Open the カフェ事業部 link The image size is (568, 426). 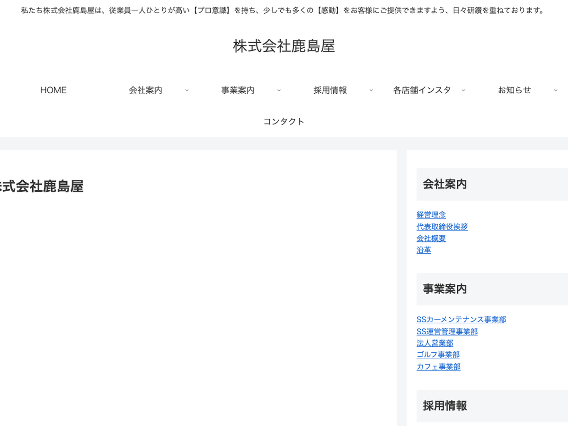[438, 366]
